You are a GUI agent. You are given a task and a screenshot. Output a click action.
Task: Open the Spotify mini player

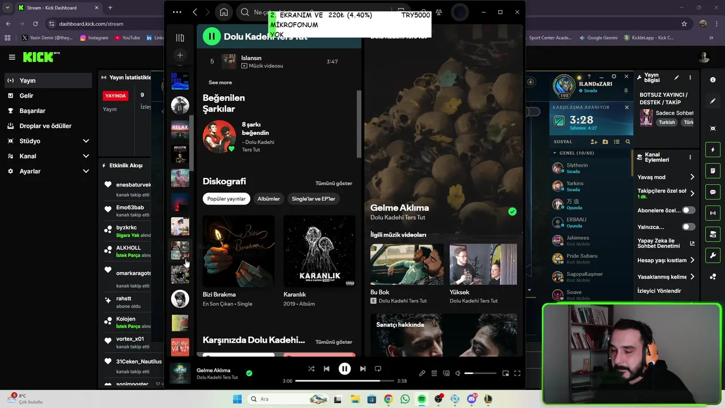pos(505,373)
